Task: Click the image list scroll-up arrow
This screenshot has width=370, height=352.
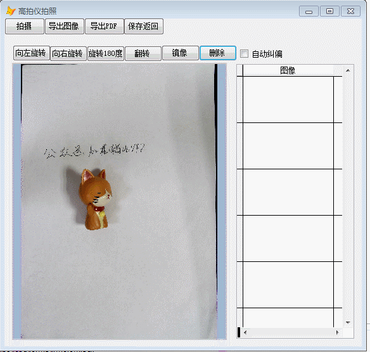Action: (x=348, y=70)
